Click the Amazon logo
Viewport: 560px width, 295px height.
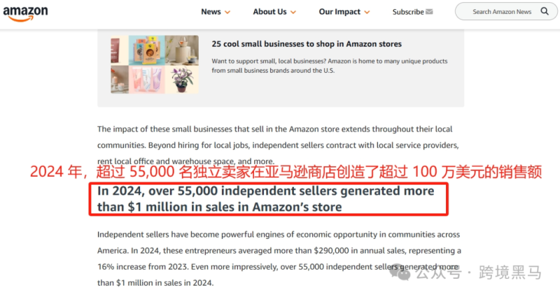(x=25, y=13)
